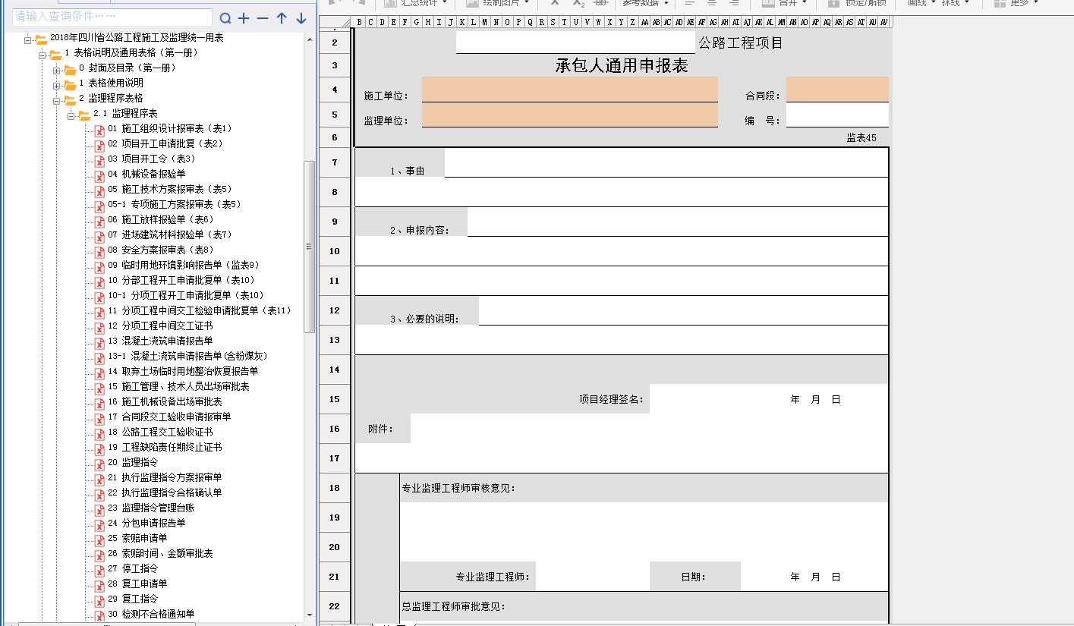This screenshot has width=1074, height=626.
Task: Collapse the 2018年四川省公路工程 root node
Action: 28,39
